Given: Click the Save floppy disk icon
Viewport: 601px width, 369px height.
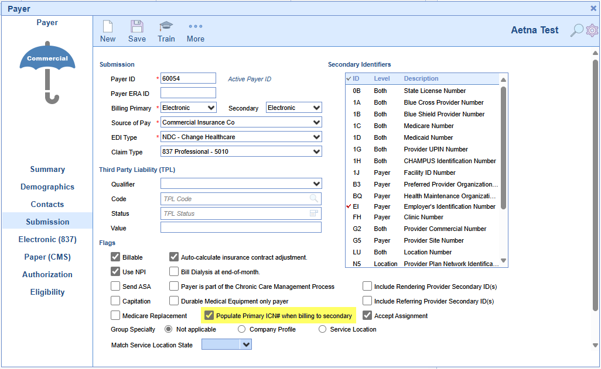Looking at the screenshot, I should pyautogui.click(x=136, y=27).
